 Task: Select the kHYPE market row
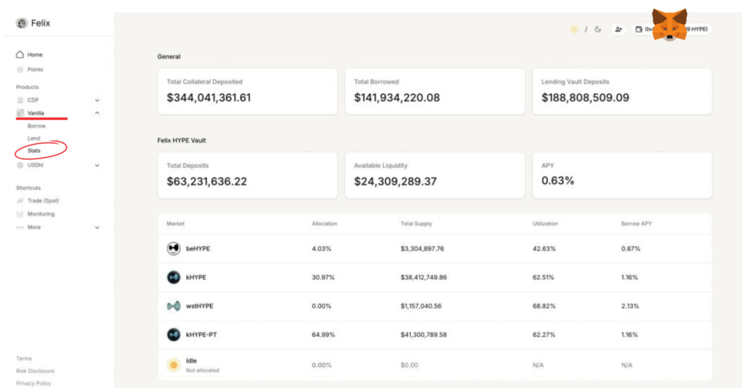[435, 277]
